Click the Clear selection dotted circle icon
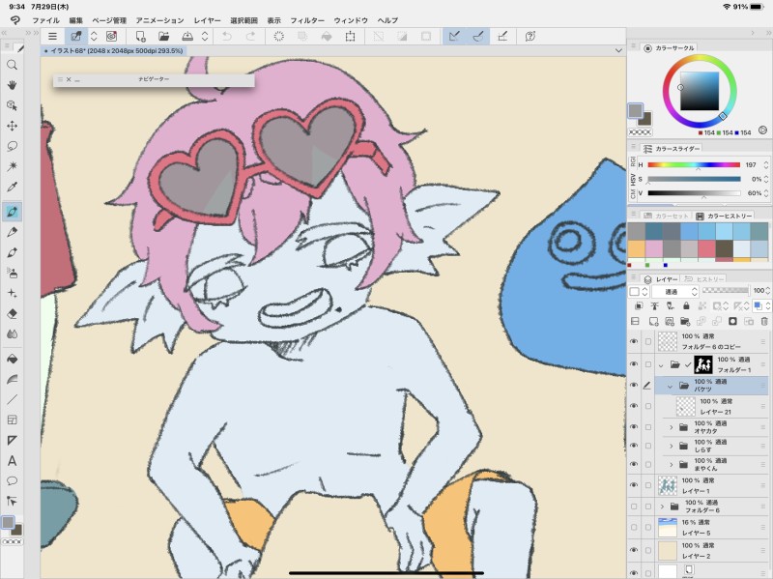 278,36
